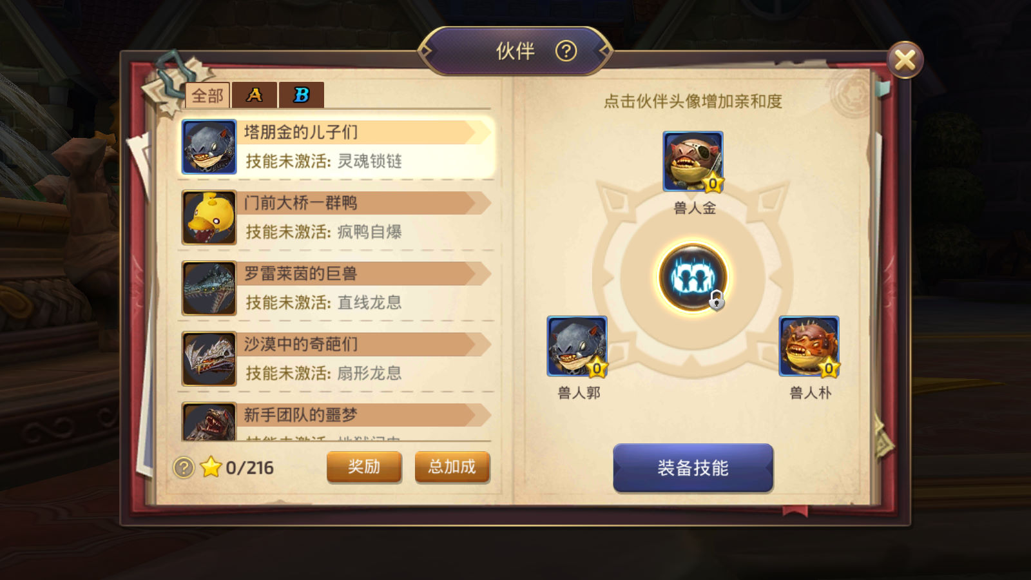Select the 新手团队的噩梦 list entry
The image size is (1031, 580).
click(x=337, y=421)
